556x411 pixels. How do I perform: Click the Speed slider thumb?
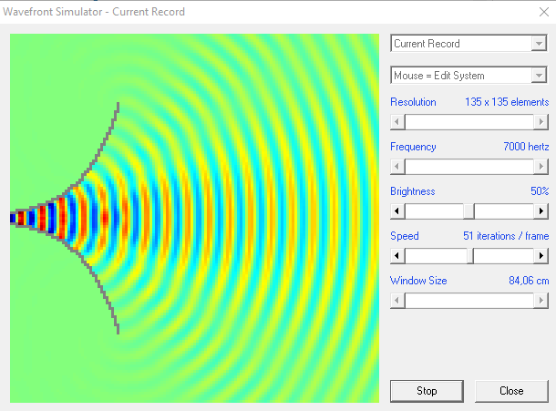coord(470,256)
